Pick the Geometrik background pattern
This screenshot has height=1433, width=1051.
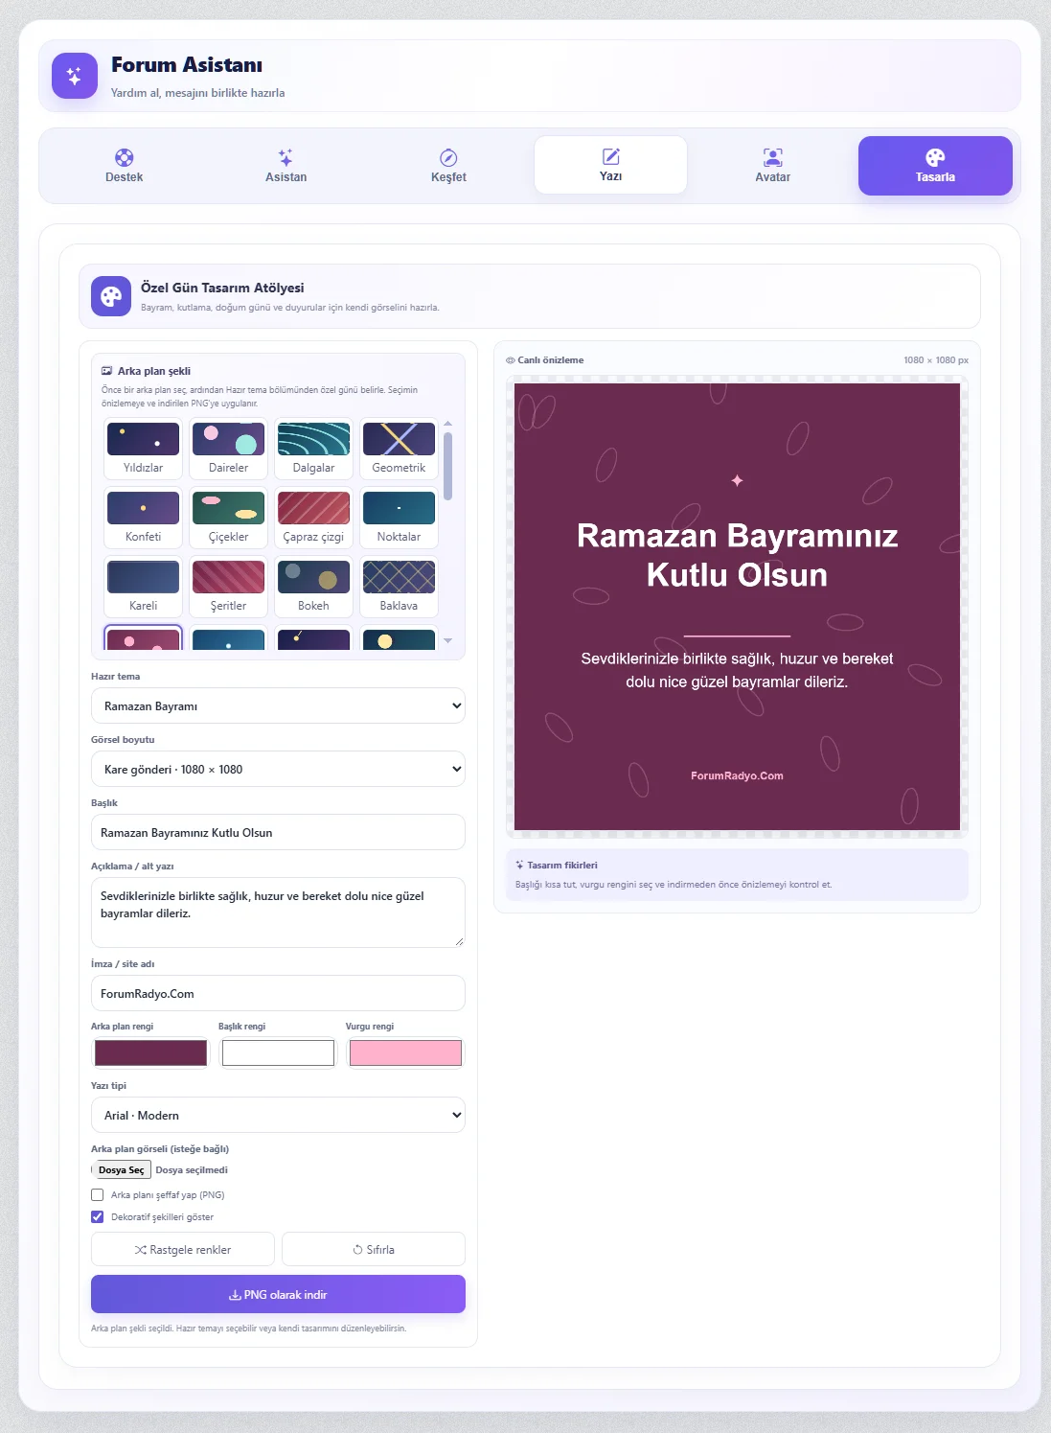399,449
